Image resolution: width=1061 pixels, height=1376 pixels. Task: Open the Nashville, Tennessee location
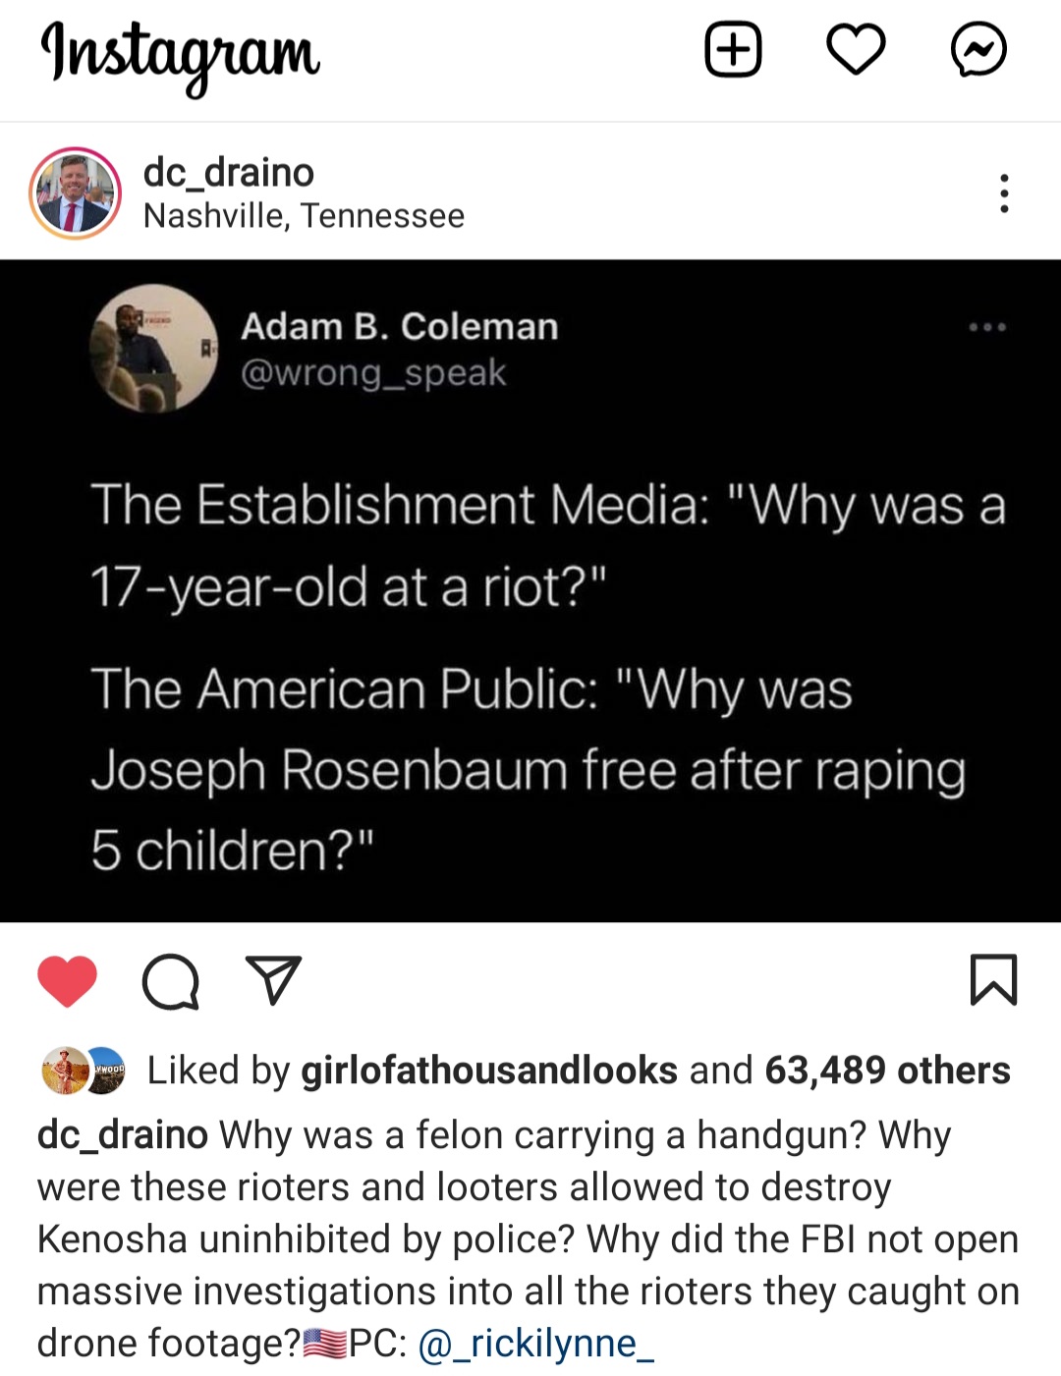click(304, 215)
